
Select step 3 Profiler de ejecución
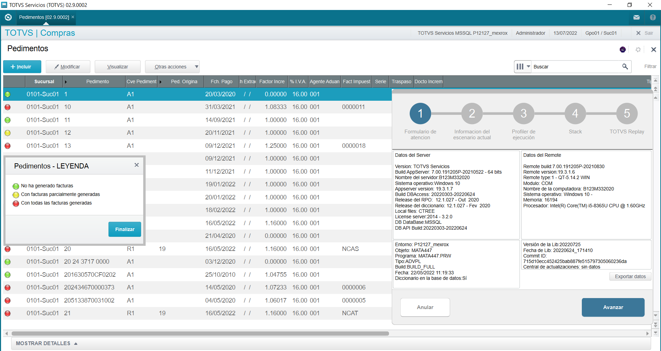[x=524, y=113]
